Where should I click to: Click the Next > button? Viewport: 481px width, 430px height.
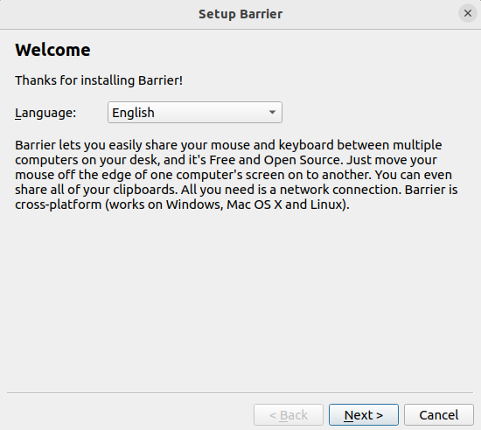[364, 415]
